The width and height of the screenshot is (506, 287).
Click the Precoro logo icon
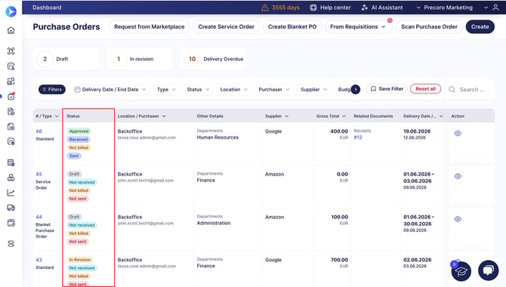tap(11, 11)
